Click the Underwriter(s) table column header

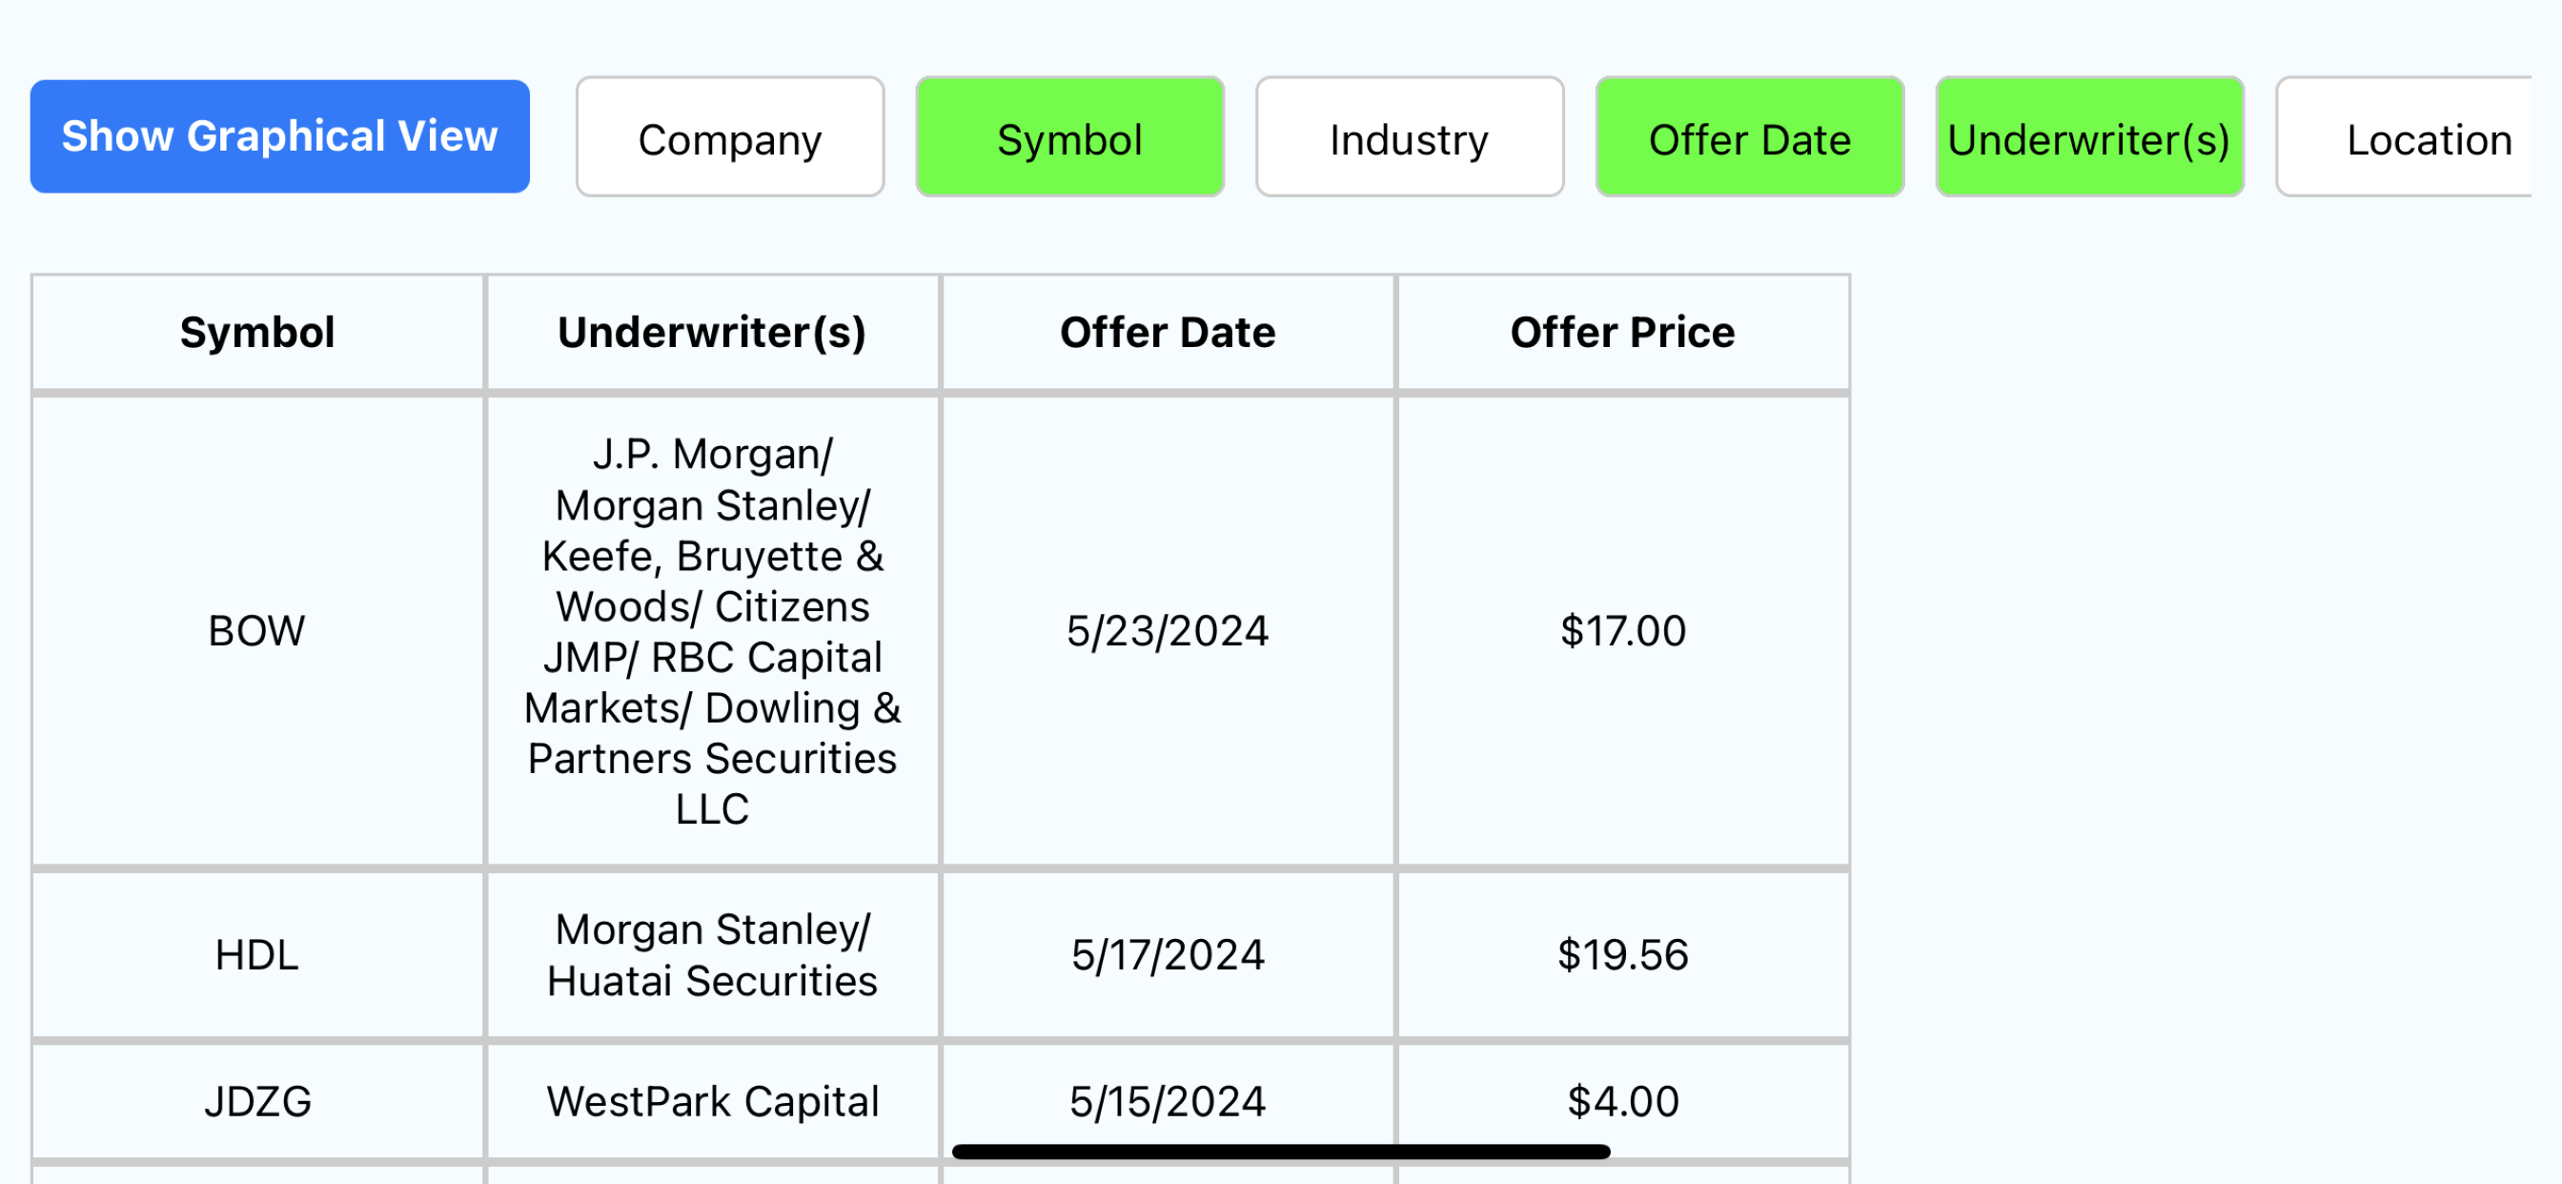[x=712, y=333]
